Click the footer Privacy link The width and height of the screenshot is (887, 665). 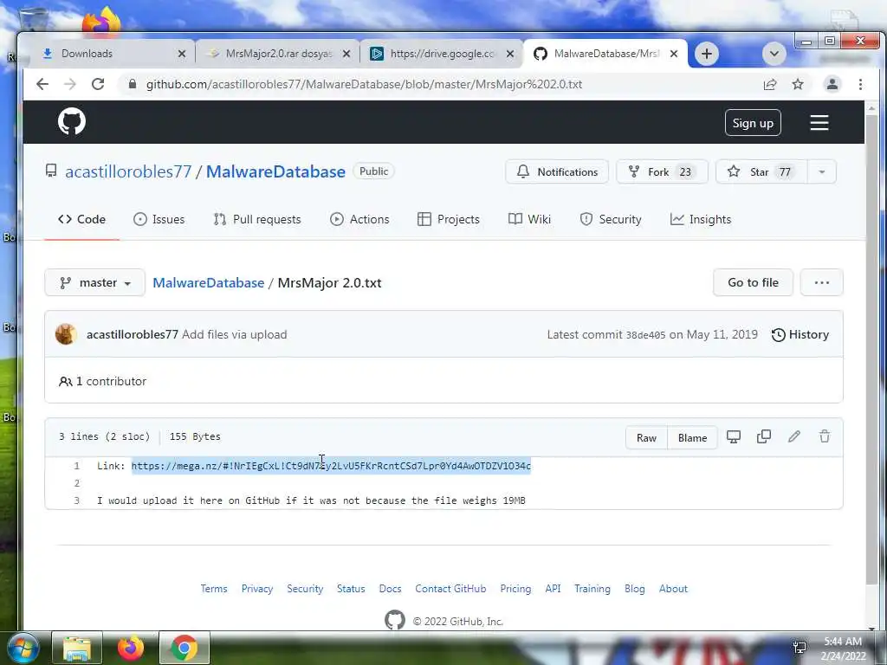click(x=256, y=589)
